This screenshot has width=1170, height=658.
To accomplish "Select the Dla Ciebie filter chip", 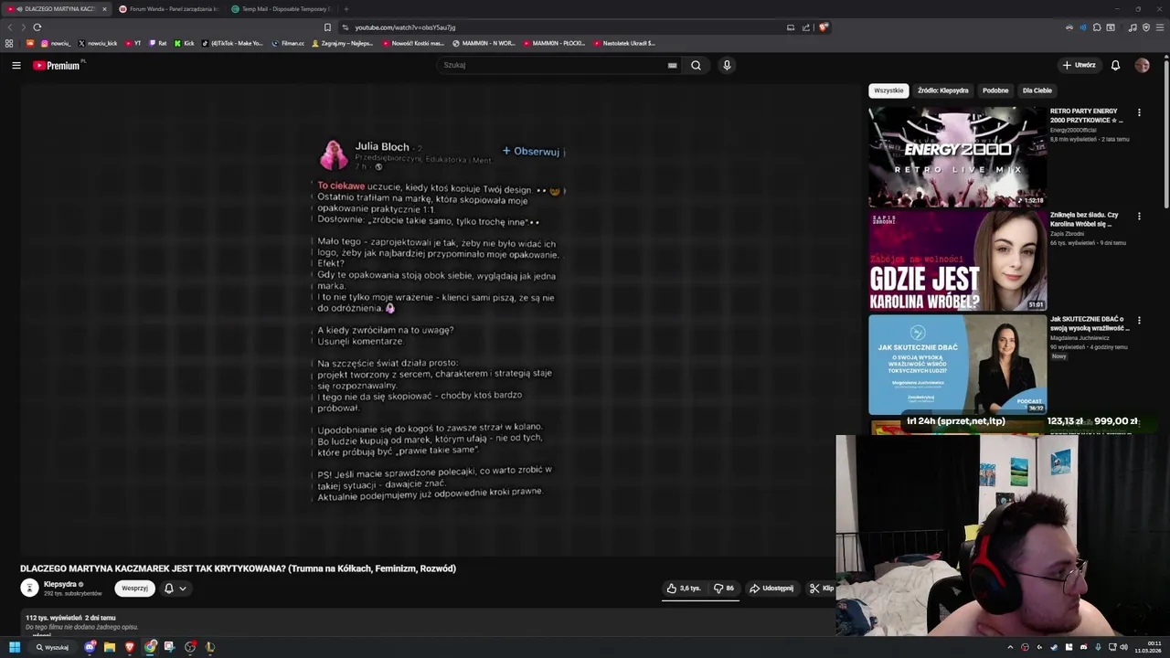I will (x=1037, y=90).
